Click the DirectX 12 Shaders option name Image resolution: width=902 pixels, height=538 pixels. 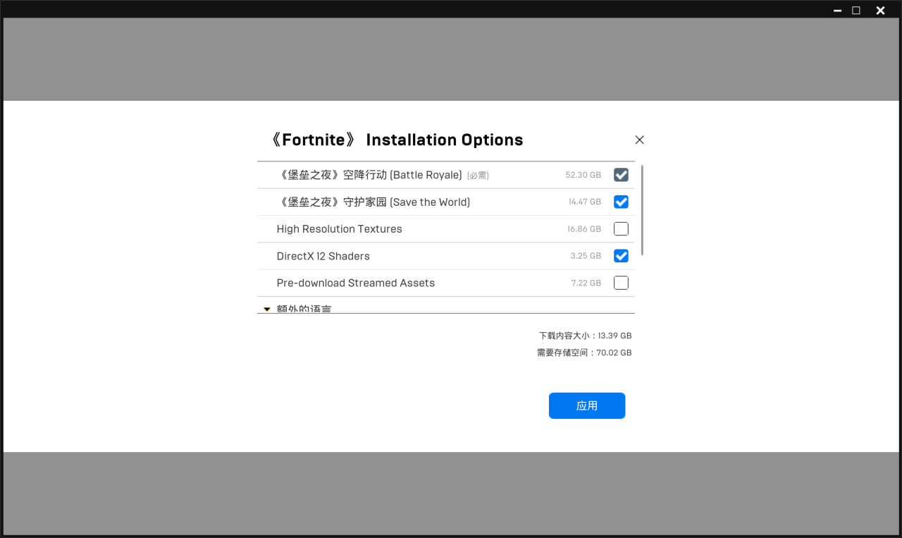click(x=323, y=256)
